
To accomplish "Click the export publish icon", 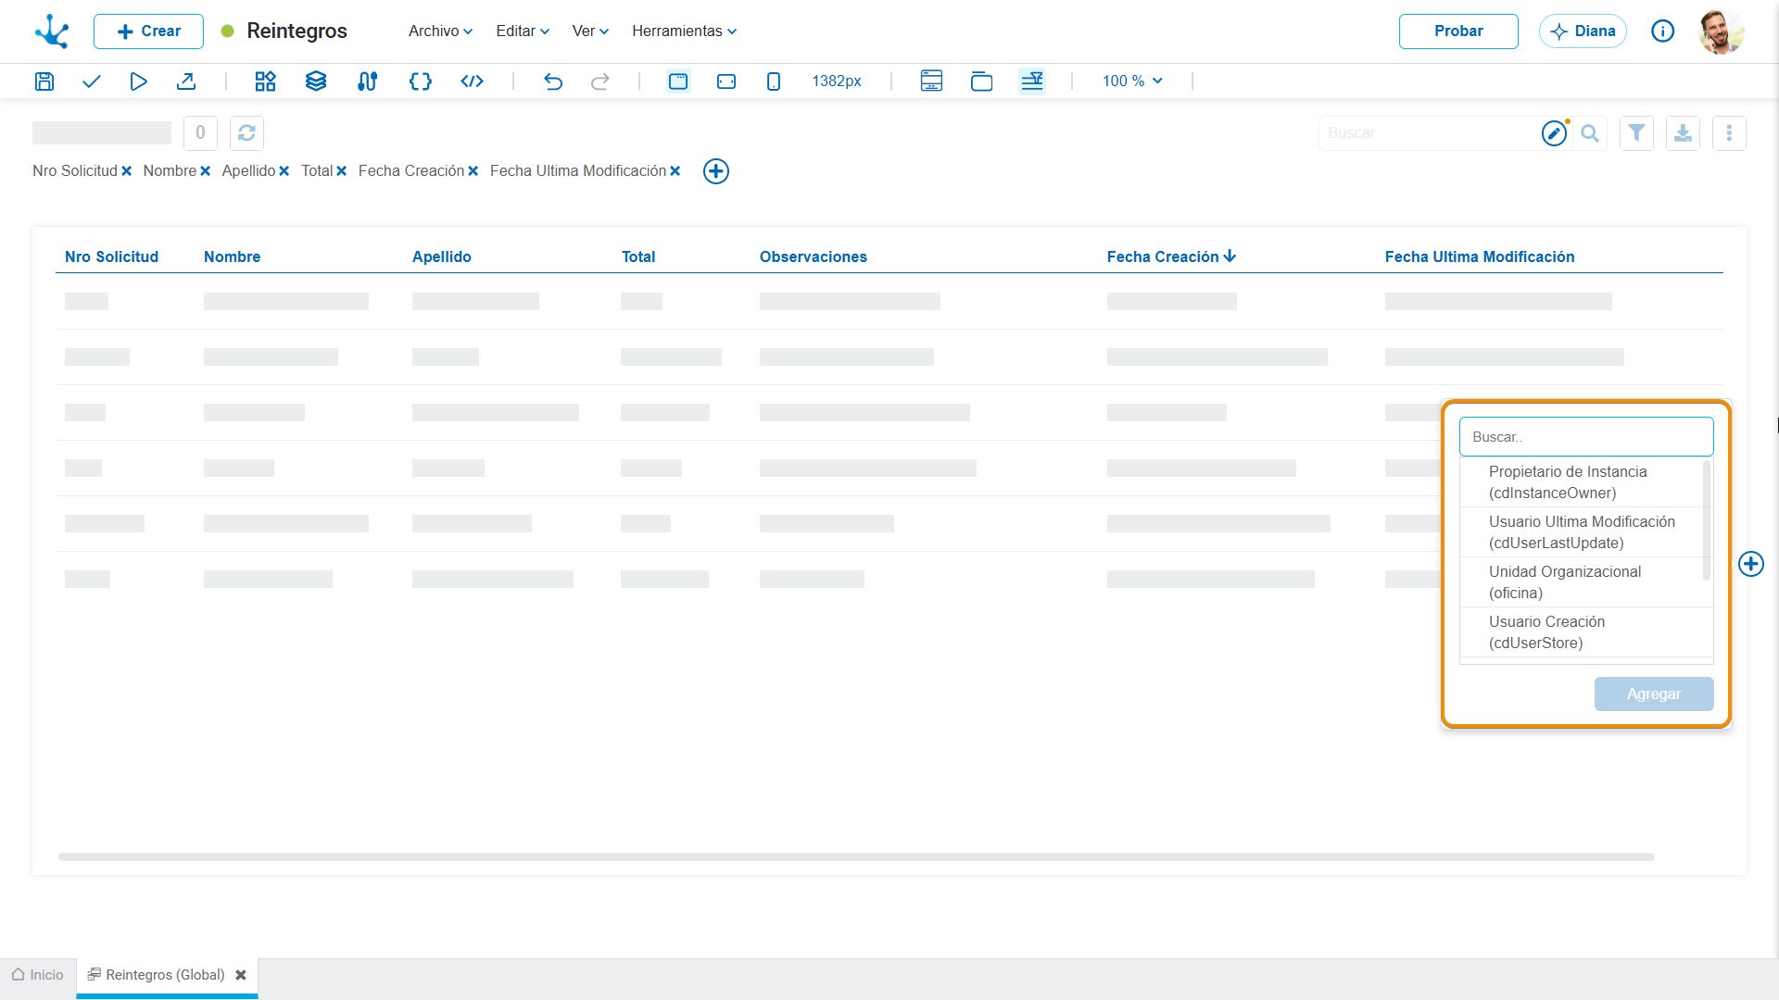I will (186, 81).
